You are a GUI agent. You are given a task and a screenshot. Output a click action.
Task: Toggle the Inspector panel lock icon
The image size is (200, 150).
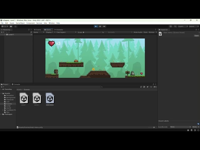196,30
